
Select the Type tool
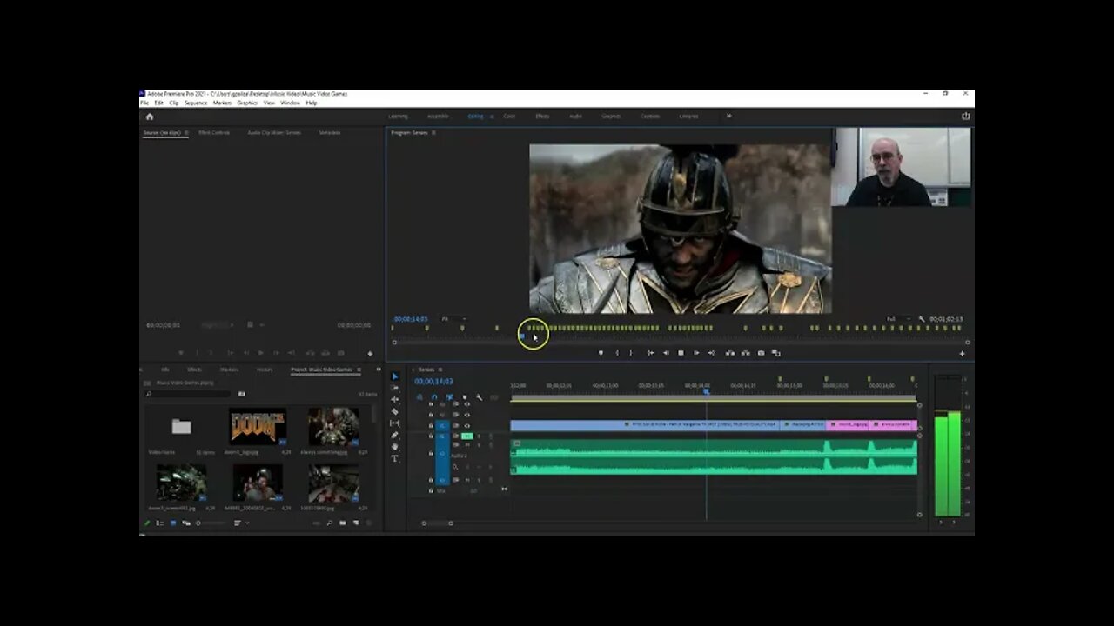(394, 458)
